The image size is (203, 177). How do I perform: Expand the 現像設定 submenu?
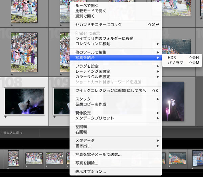[116, 113]
